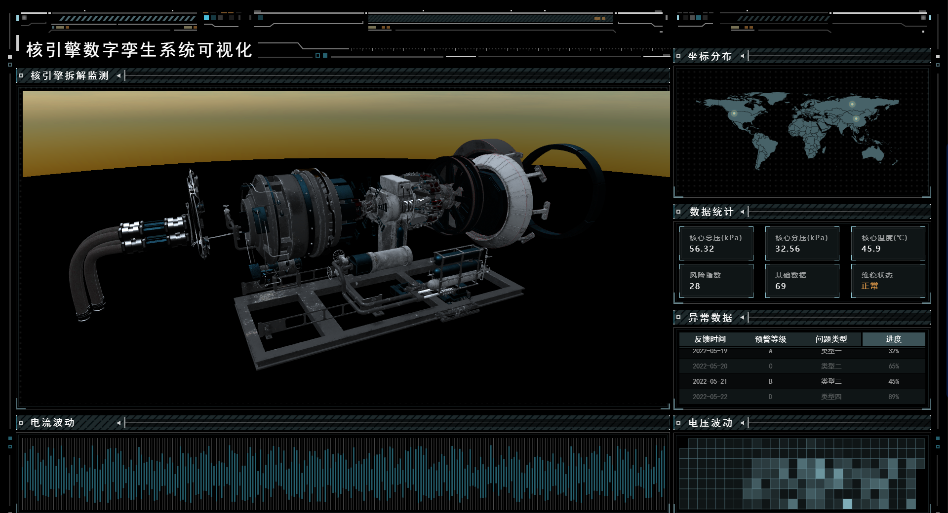Sort the table by the 预警等级 column header
Viewport: 948px width, 513px height.
771,339
